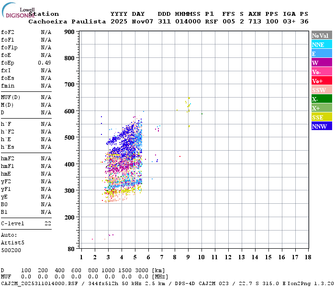Viewport: 335px width, 287px height.
Task: Click the MUF(D) parameter label
Action: click(x=11, y=98)
